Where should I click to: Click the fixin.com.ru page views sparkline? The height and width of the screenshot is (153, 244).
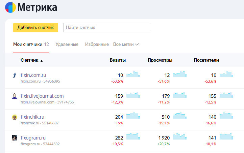[180, 74]
